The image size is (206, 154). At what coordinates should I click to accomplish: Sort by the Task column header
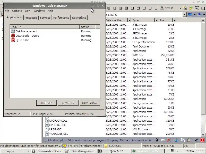(x=45, y=27)
